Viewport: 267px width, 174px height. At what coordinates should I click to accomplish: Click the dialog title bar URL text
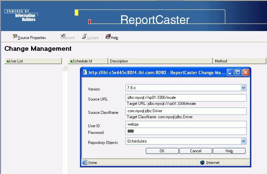[157, 72]
